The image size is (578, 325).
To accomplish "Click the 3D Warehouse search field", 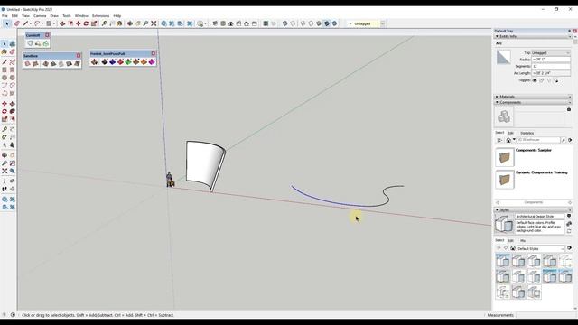I will click(538, 140).
